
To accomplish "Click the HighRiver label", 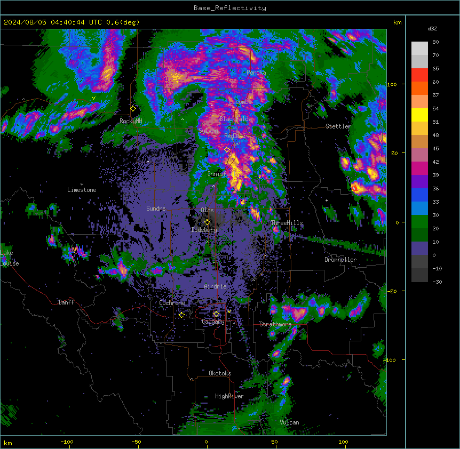I will 229,396.
